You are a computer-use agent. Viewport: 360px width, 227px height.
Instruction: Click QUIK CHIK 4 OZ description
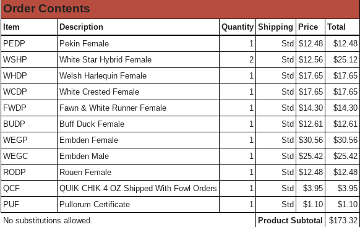coord(138,188)
